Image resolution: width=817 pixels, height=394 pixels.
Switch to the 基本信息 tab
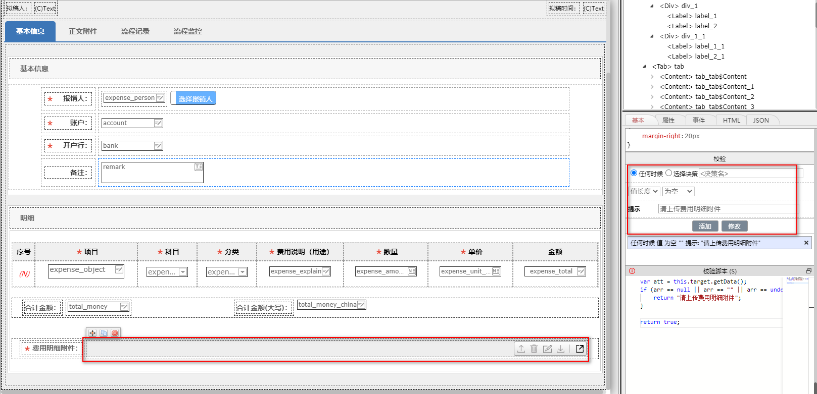(x=30, y=31)
